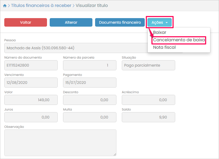
Task: Click the Situação field showing Pago parcialmente
Action: [x=148, y=65]
